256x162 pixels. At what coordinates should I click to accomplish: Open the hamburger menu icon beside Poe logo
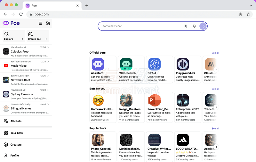tap(40, 23)
